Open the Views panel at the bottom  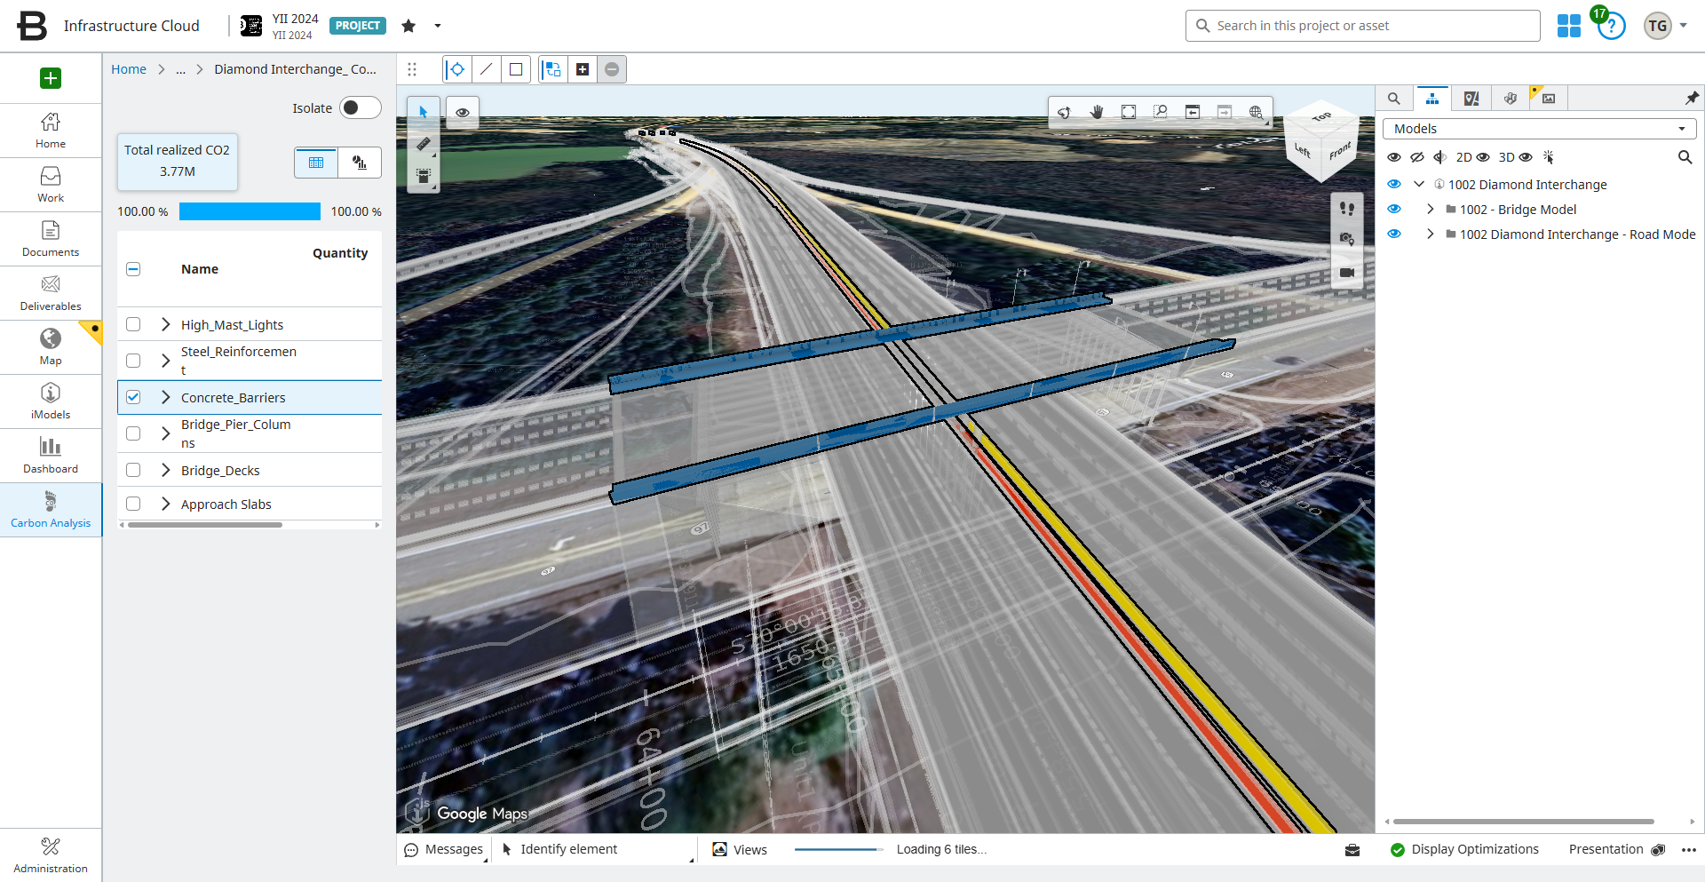pos(739,849)
